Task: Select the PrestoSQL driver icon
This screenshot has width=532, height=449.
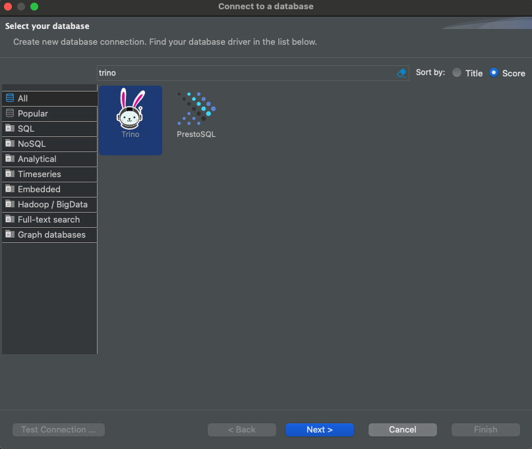Action: point(196,109)
